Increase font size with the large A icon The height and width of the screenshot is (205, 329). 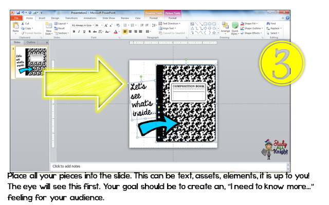click(106, 26)
